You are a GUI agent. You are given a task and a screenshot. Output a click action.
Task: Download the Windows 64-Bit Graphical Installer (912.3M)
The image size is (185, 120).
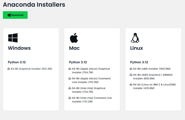click(31, 69)
